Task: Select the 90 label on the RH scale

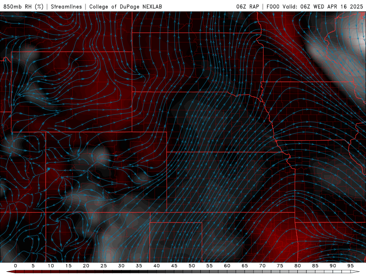Action: tap(333, 266)
